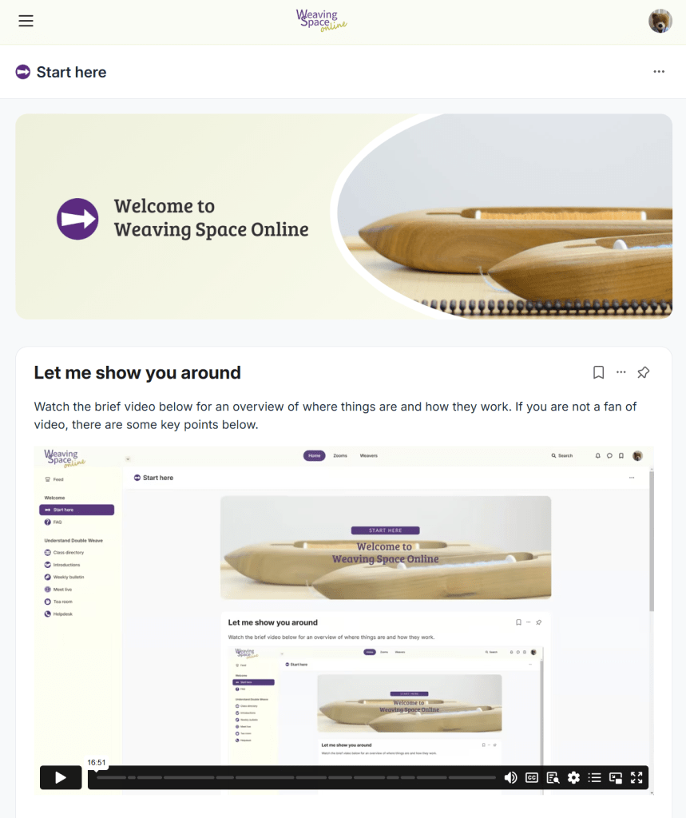Enter fullscreen video mode
This screenshot has width=686, height=818.
[636, 778]
